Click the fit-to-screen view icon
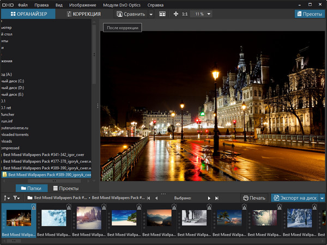327x245 pixels. [162, 14]
